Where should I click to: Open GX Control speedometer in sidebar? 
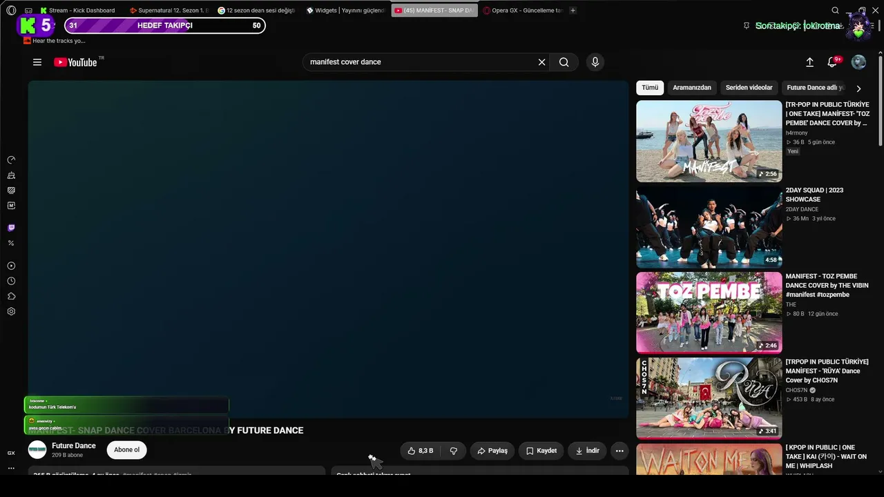coord(11,160)
